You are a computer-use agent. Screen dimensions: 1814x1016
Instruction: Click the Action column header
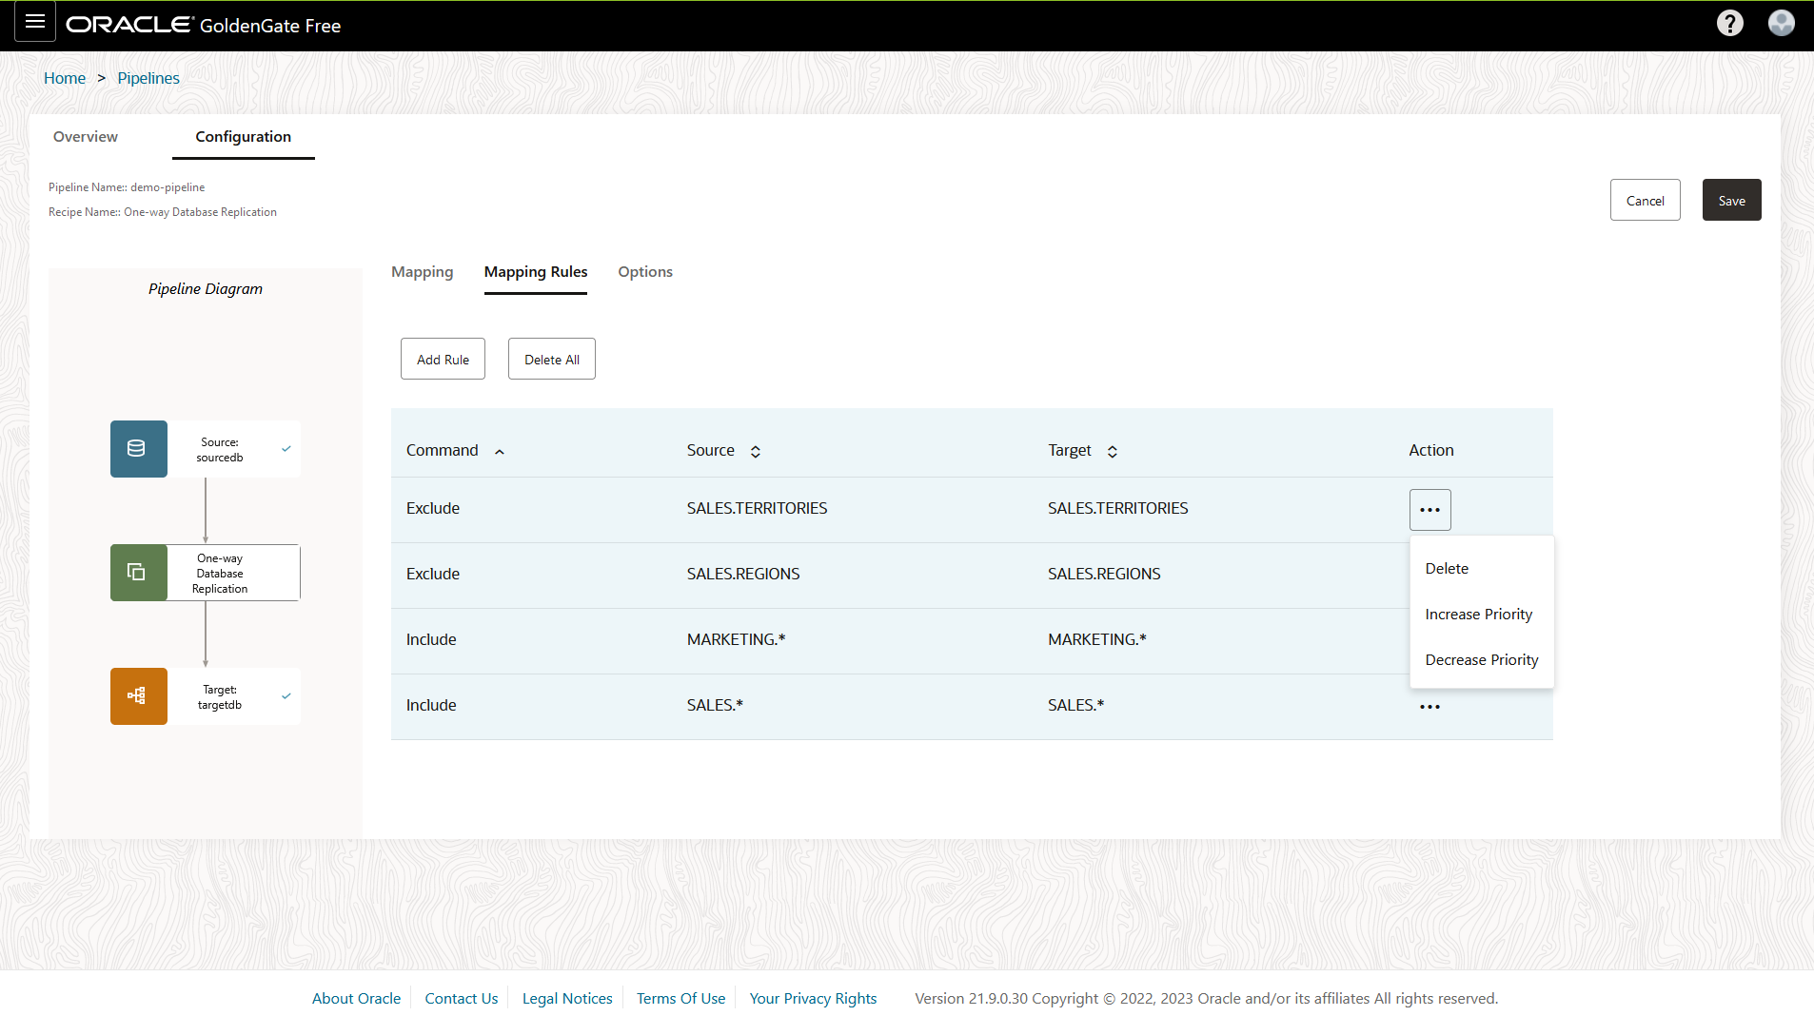click(x=1430, y=450)
